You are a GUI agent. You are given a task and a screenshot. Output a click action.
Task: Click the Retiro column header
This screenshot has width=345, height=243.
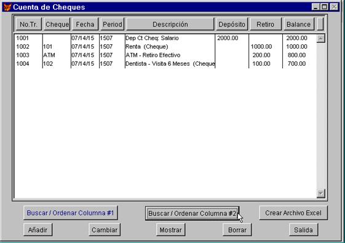pos(266,24)
